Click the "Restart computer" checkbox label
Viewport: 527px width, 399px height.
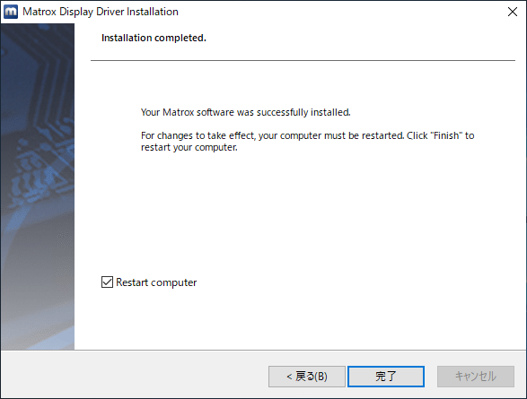click(156, 282)
